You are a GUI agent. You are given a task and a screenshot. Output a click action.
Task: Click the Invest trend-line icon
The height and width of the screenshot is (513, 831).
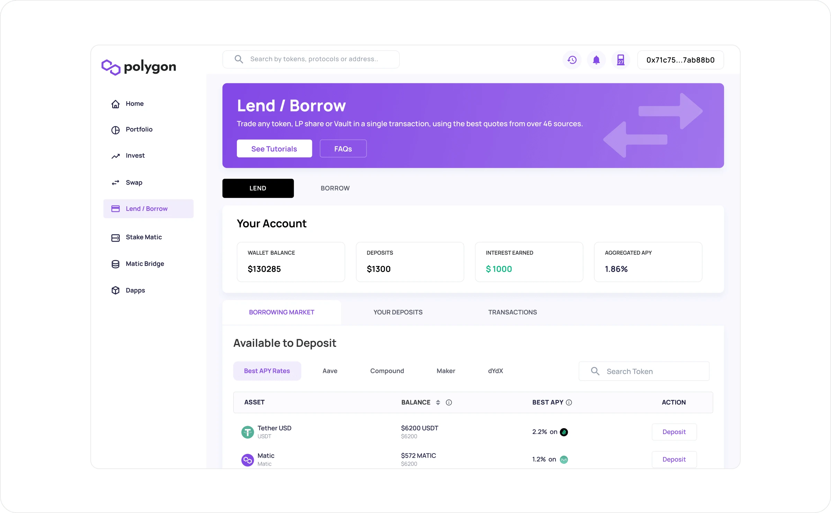point(115,156)
